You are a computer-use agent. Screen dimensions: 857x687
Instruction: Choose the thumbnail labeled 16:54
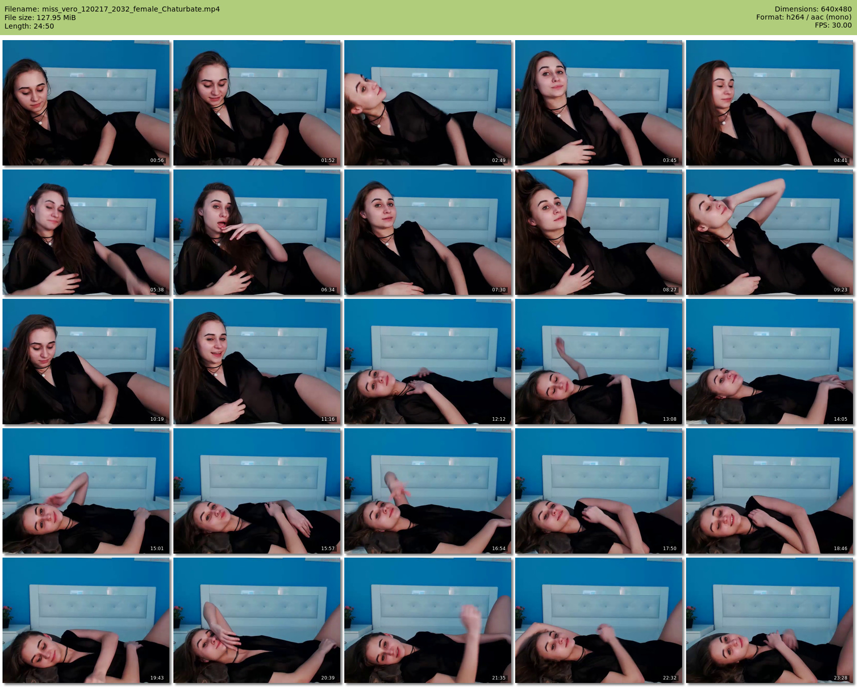click(428, 491)
